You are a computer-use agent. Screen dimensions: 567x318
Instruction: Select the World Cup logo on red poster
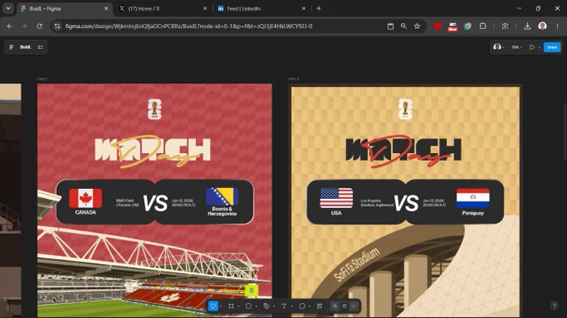(x=154, y=109)
